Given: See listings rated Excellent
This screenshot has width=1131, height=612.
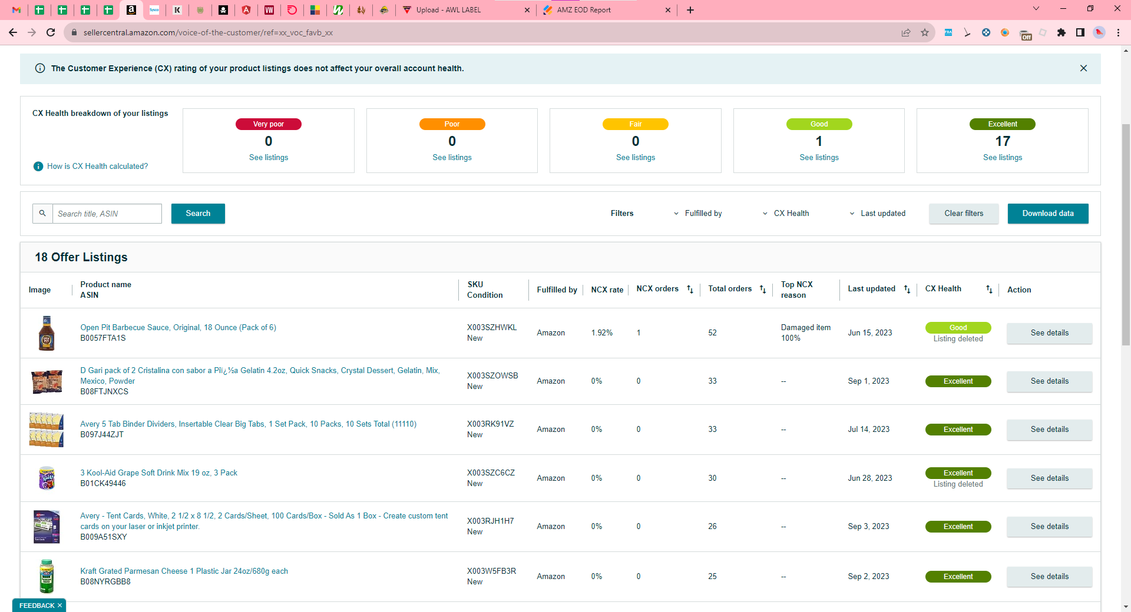Looking at the screenshot, I should click(1003, 158).
